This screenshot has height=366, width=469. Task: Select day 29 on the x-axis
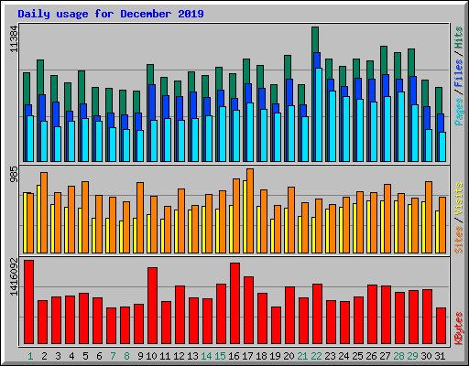(x=412, y=356)
